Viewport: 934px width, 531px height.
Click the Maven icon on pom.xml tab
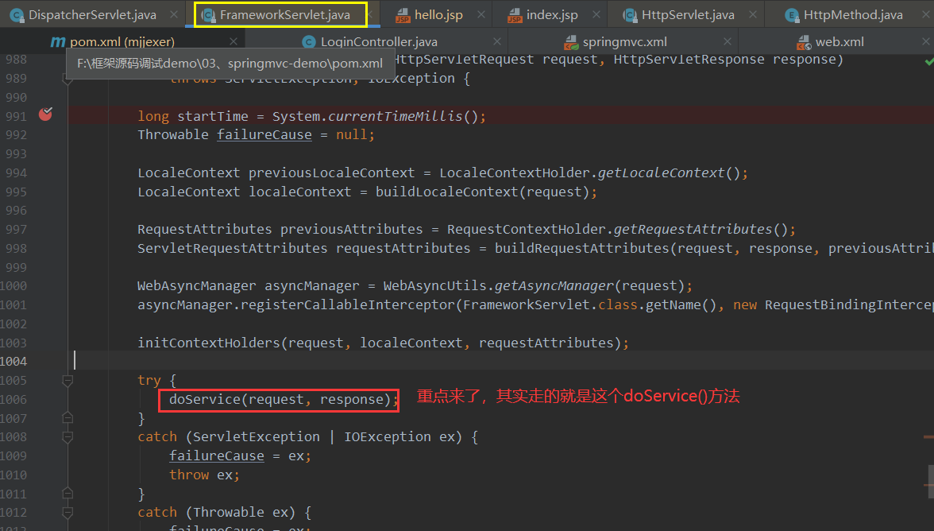tap(58, 41)
